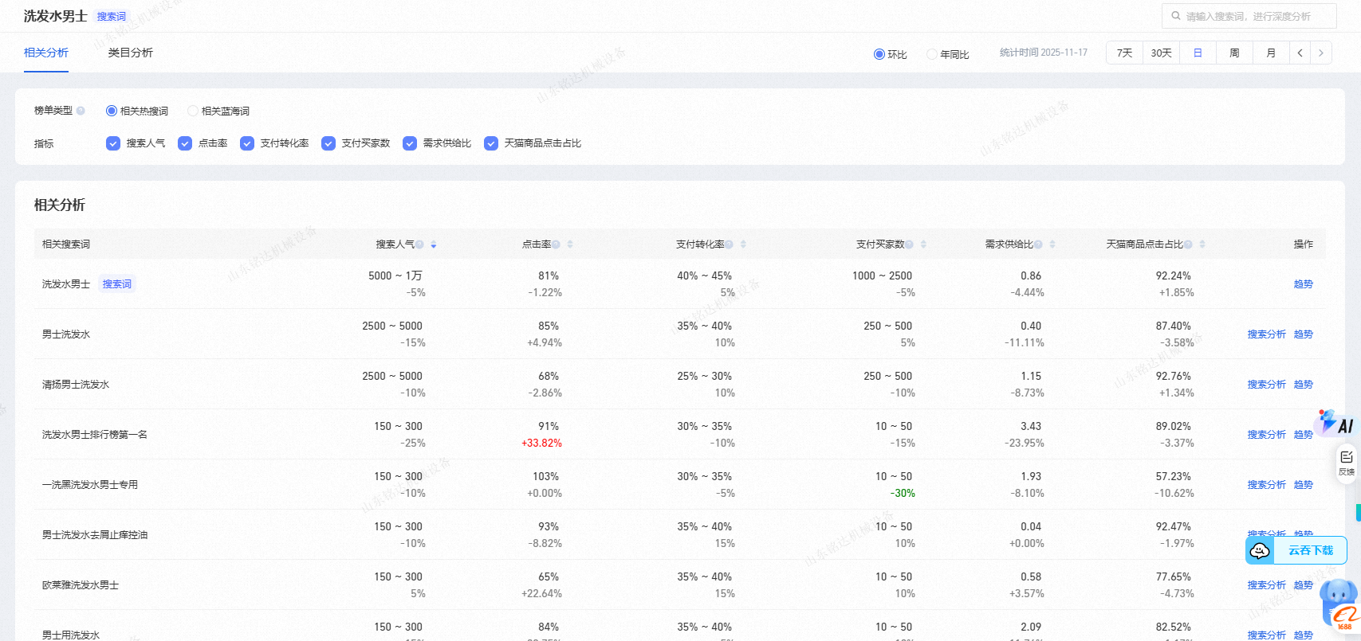Sort by 点击率 column arrows
1361x641 pixels.
click(x=570, y=244)
